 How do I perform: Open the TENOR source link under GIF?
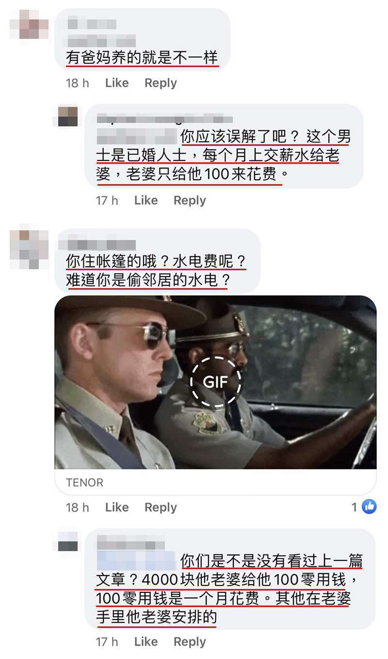pos(84,483)
